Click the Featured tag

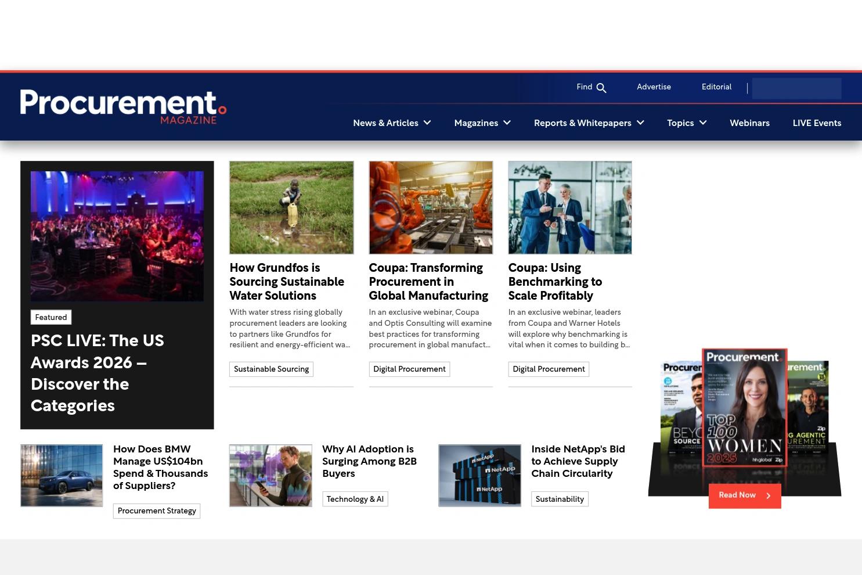(x=51, y=317)
